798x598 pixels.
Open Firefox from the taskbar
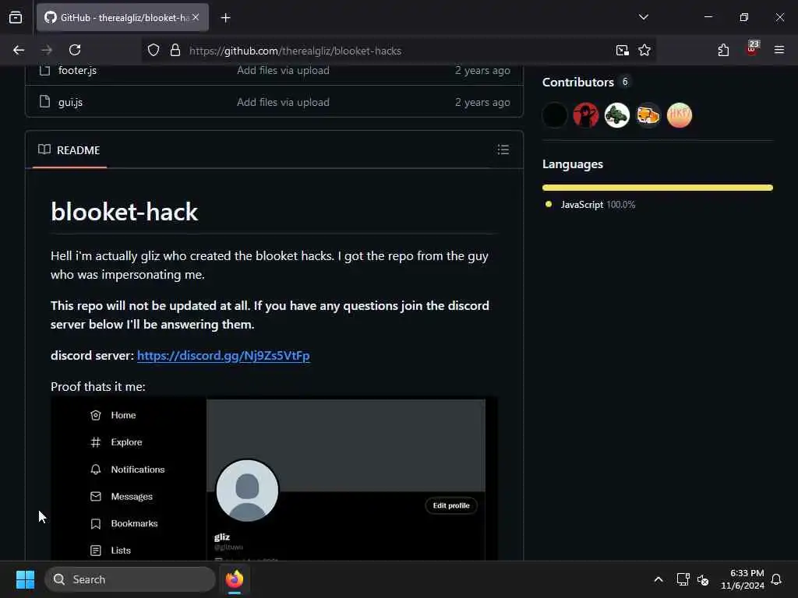[234, 579]
